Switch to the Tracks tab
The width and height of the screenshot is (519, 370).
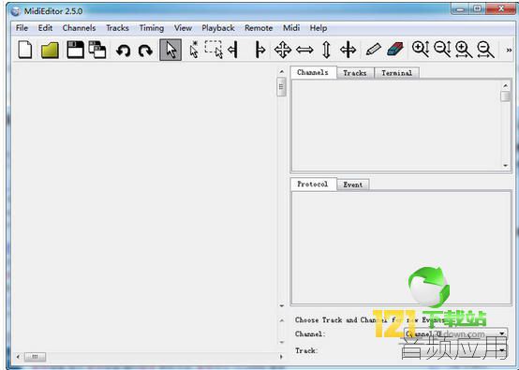(355, 73)
